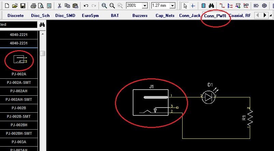Click the component list scrollbar thumb
274x151 pixels.
pos(42,53)
